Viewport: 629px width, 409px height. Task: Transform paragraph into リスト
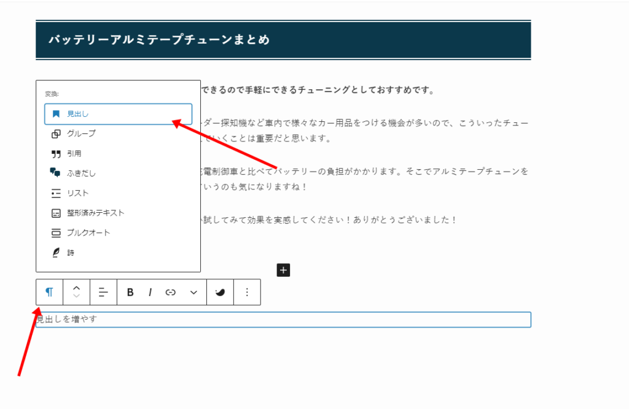tap(77, 193)
